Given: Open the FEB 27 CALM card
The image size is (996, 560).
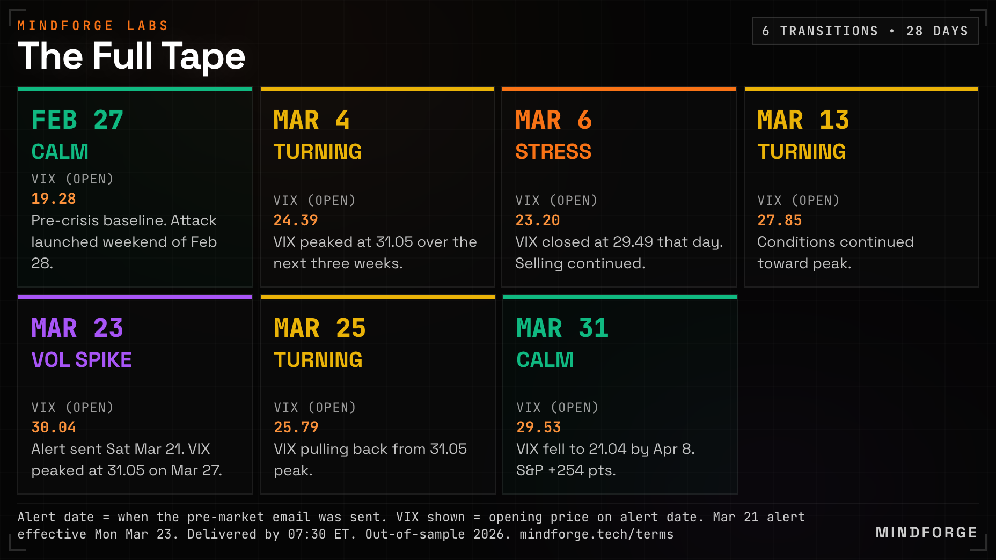Looking at the screenshot, I should pyautogui.click(x=135, y=187).
